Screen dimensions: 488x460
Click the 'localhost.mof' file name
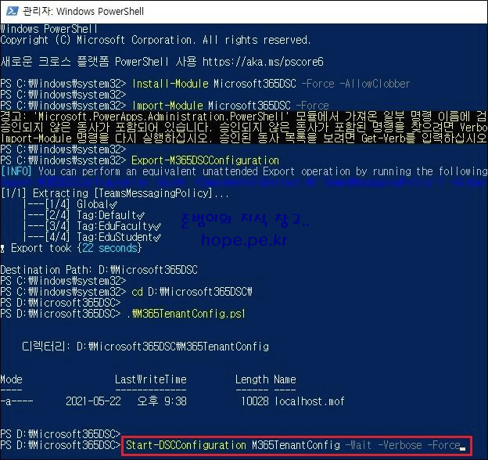[x=310, y=401]
